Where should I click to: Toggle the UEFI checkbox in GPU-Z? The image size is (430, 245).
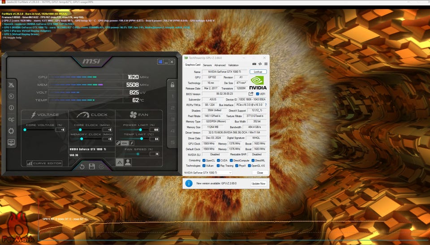(257, 94)
